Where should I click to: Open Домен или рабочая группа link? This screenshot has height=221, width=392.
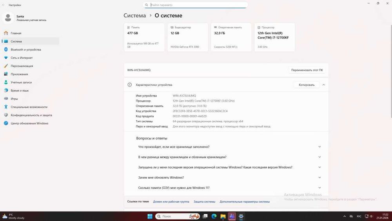171,201
